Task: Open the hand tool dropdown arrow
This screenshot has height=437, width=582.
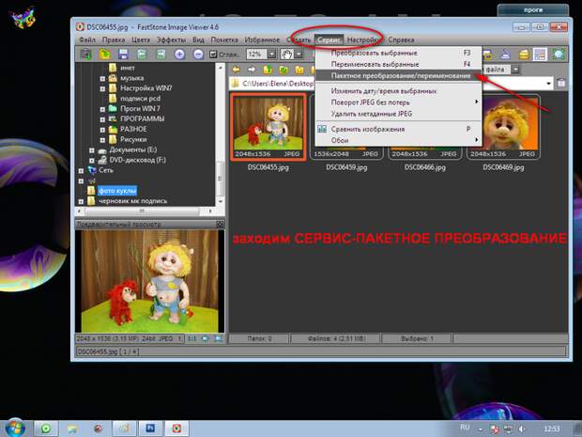Action: tap(299, 55)
